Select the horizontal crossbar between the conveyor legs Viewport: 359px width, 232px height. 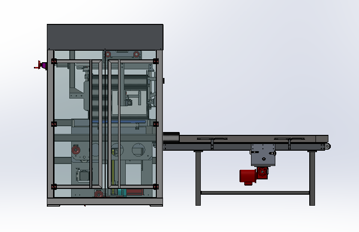coord(255,193)
